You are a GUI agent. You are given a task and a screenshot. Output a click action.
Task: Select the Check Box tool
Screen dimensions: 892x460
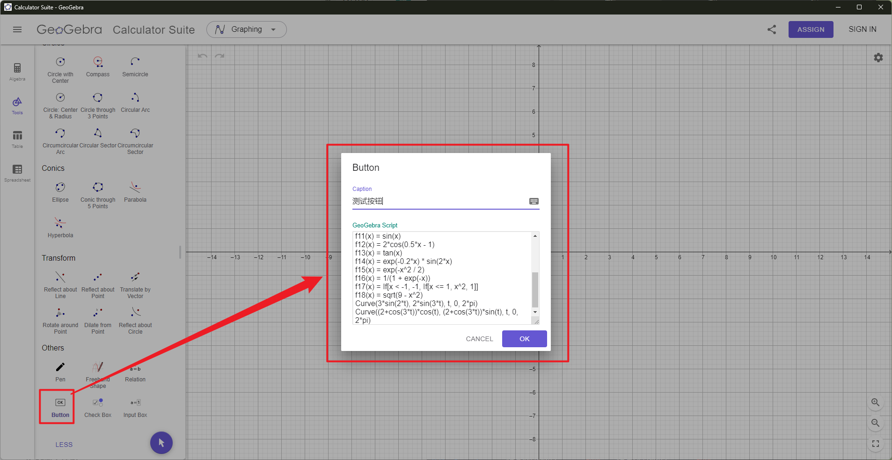click(98, 408)
